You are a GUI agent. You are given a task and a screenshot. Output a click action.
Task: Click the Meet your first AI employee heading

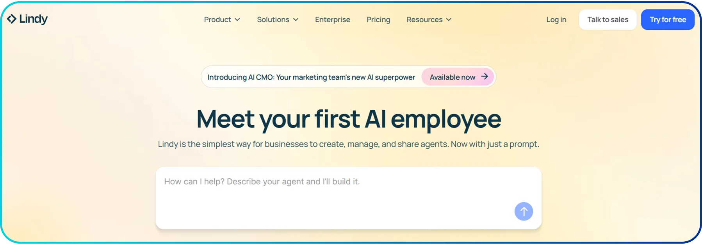click(349, 118)
